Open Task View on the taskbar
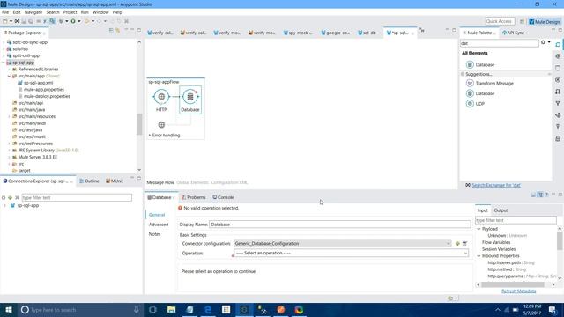This screenshot has width=564, height=317. coord(152,310)
